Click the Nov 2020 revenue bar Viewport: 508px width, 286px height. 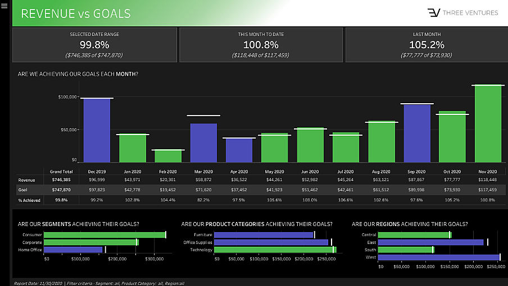[x=488, y=124]
